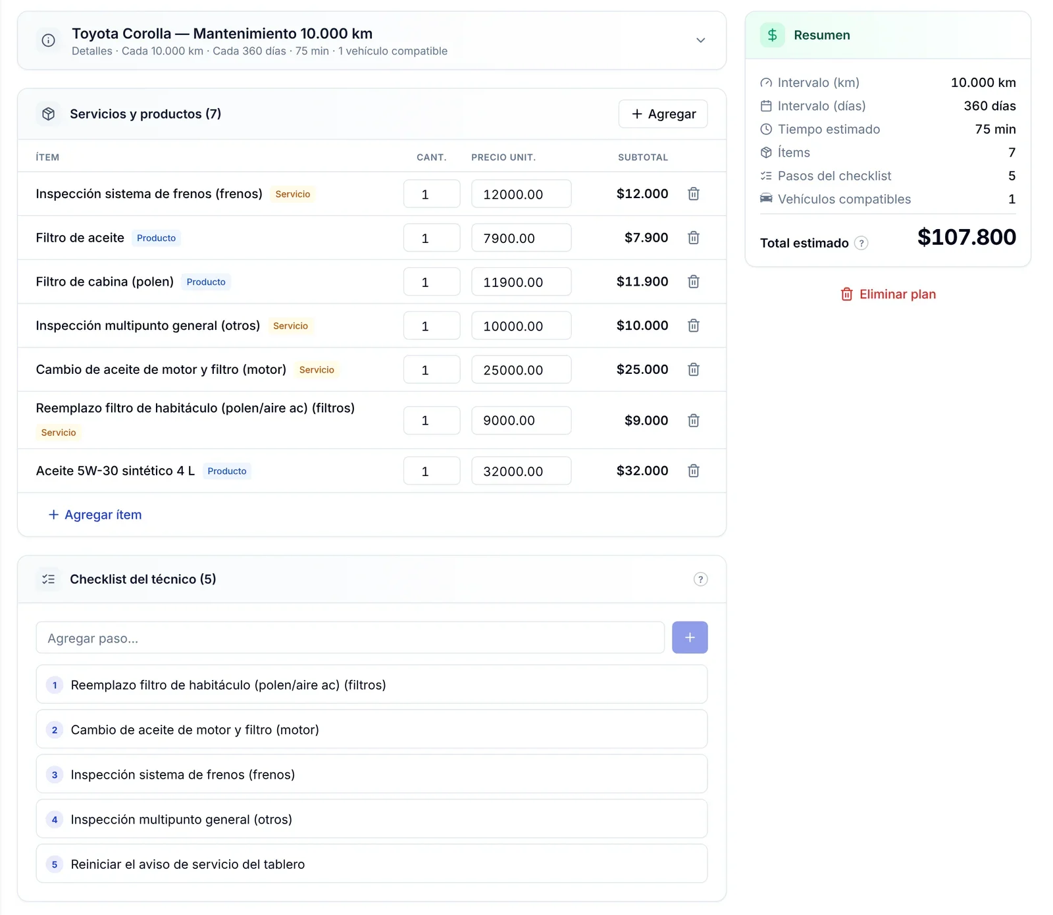Remove Aceite 5W-30 sintético 4 L item
This screenshot has height=915, width=1053.
pos(693,471)
